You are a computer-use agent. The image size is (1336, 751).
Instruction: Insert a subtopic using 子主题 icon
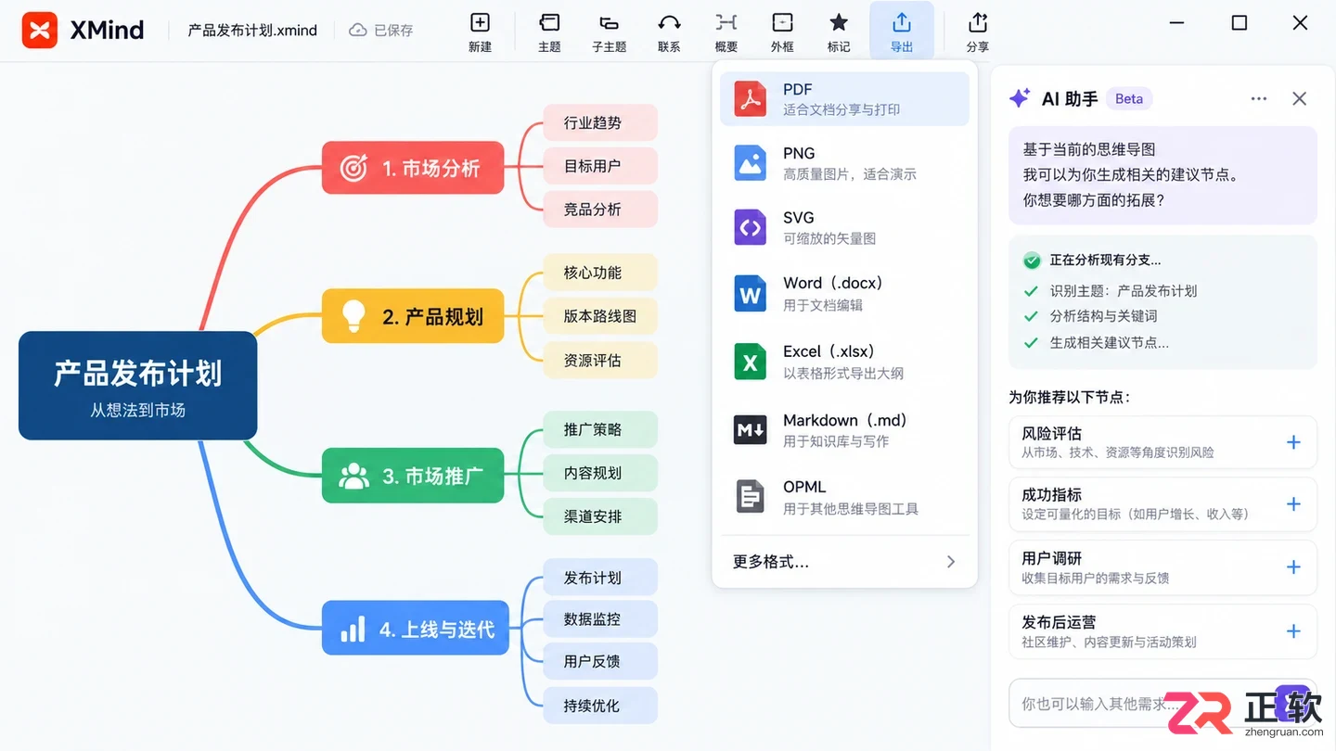pyautogui.click(x=609, y=23)
